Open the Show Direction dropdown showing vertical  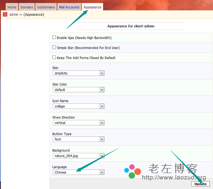pos(79,123)
